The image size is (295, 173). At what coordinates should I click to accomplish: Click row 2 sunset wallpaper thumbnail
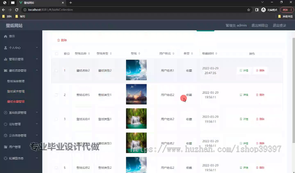[136, 94]
